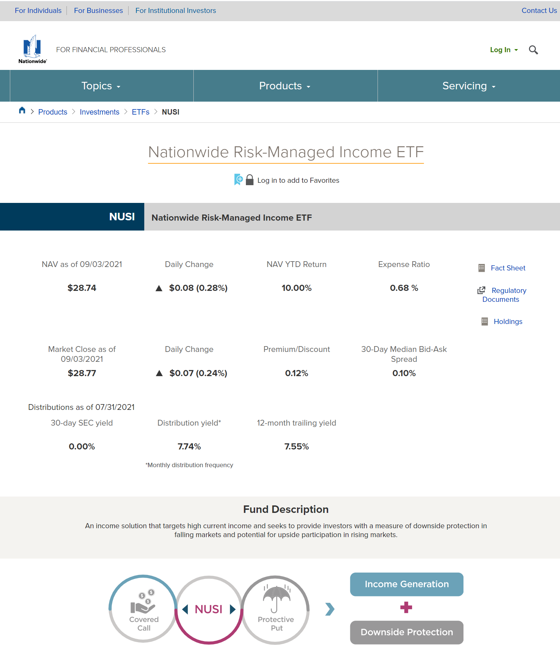Click the Downside Protection button
Viewport: 560px width, 651px height.
pos(407,632)
